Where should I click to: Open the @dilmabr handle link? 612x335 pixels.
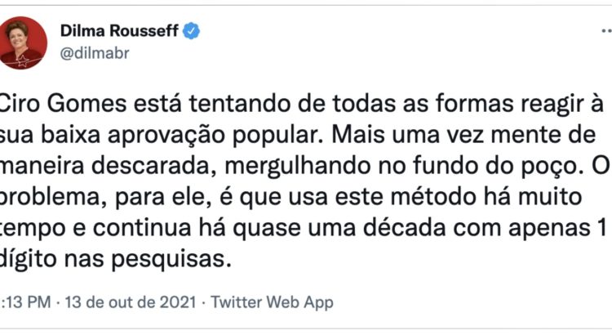pyautogui.click(x=95, y=53)
